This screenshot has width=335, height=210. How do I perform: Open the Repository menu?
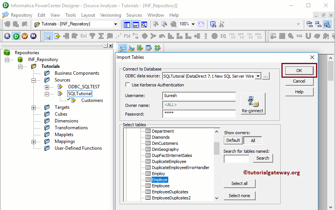click(x=22, y=15)
